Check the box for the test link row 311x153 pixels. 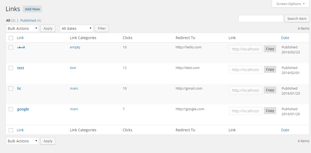[11, 68]
